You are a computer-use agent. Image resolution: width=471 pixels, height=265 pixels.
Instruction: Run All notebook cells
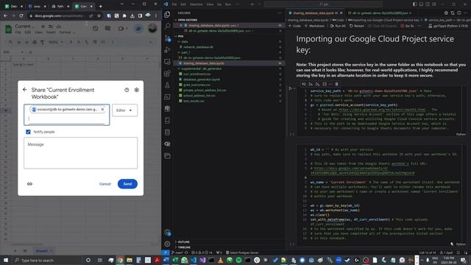[338, 26]
